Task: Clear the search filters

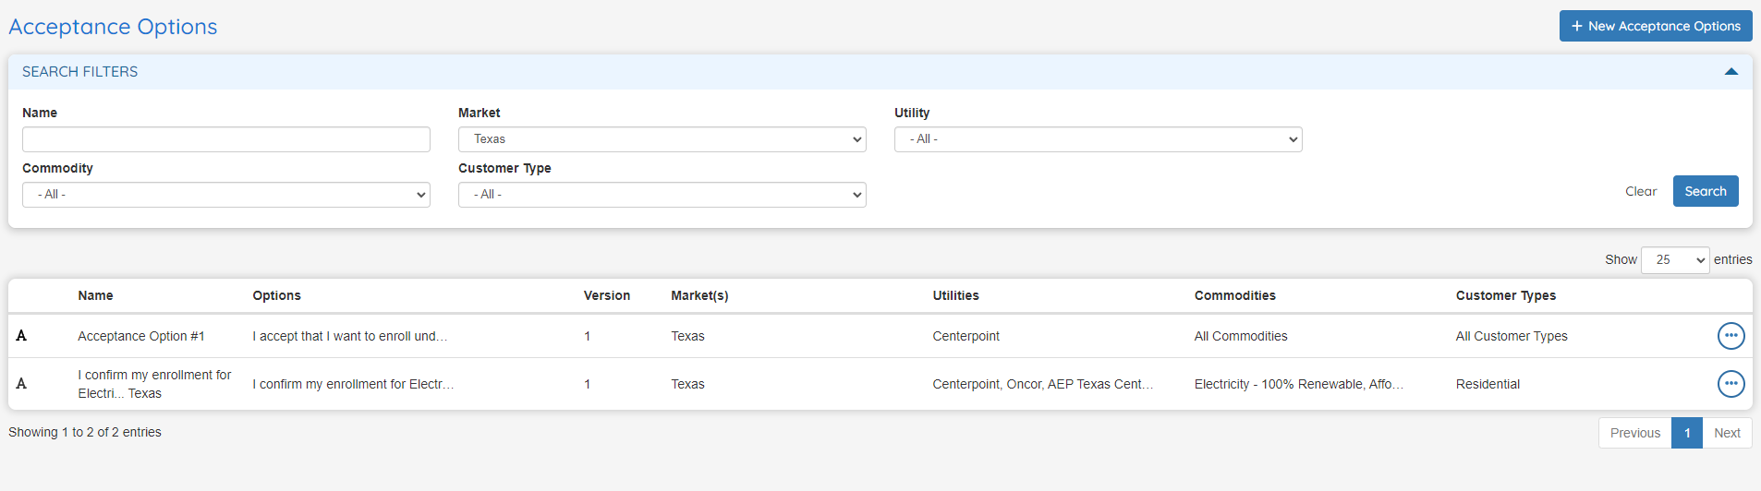Action: (1641, 191)
